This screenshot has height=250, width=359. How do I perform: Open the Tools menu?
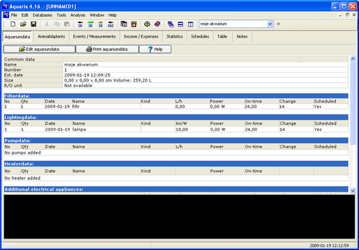point(61,15)
